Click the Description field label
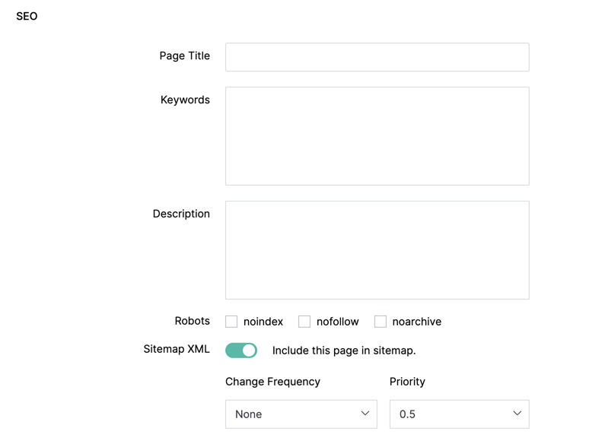Image resolution: width=605 pixels, height=444 pixels. tap(181, 214)
